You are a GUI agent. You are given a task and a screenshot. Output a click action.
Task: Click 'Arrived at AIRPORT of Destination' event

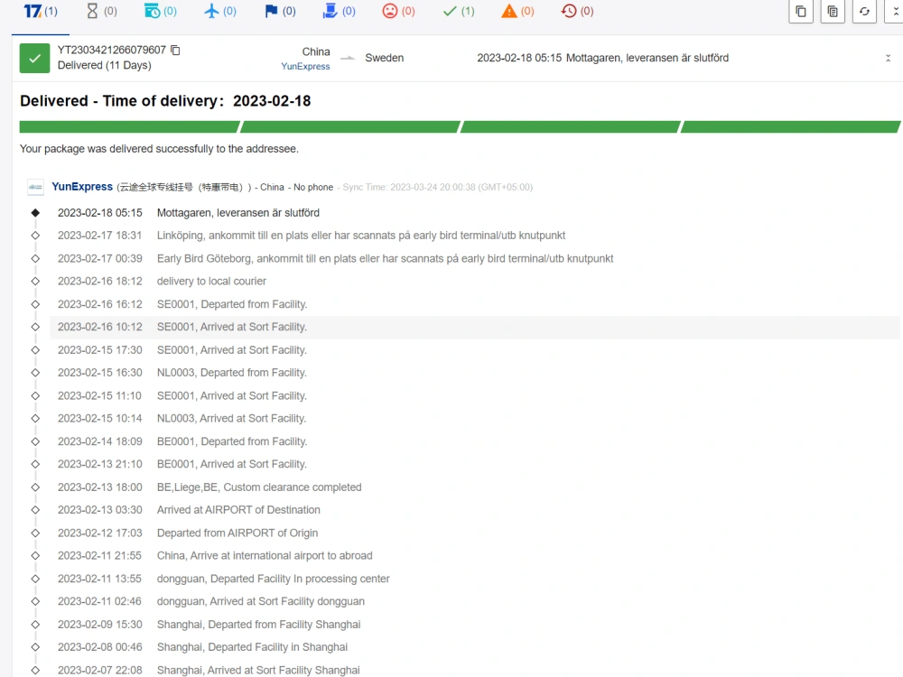tap(238, 510)
